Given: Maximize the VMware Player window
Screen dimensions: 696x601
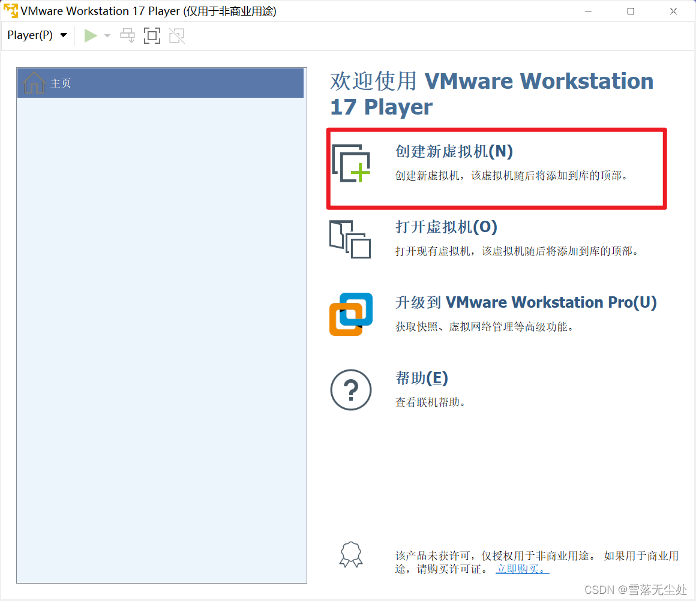Looking at the screenshot, I should 631,11.
